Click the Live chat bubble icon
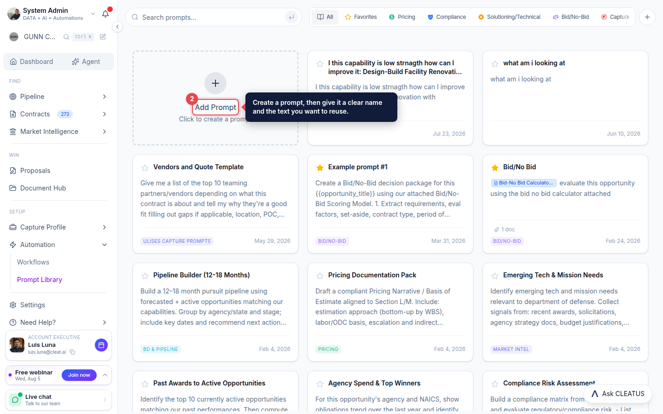 coord(15,400)
